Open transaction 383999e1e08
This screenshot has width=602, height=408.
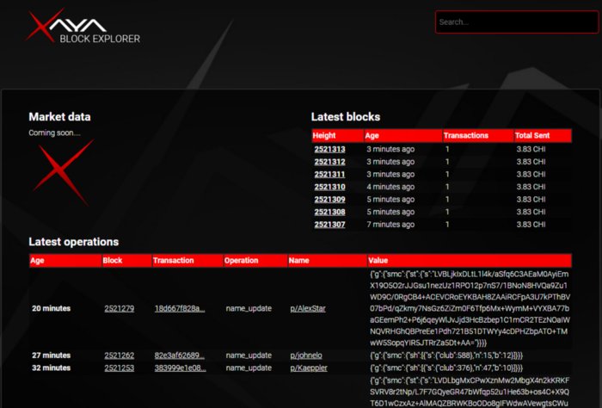click(180, 367)
